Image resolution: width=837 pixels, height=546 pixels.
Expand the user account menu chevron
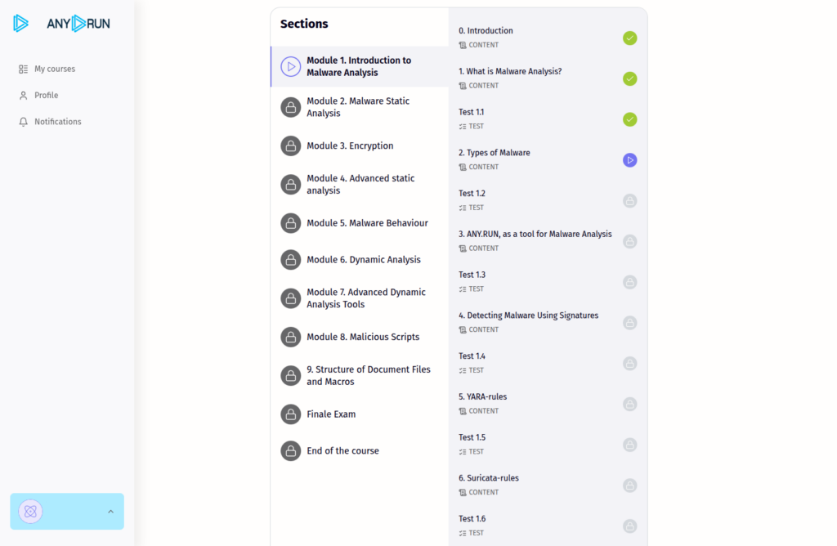pos(110,512)
